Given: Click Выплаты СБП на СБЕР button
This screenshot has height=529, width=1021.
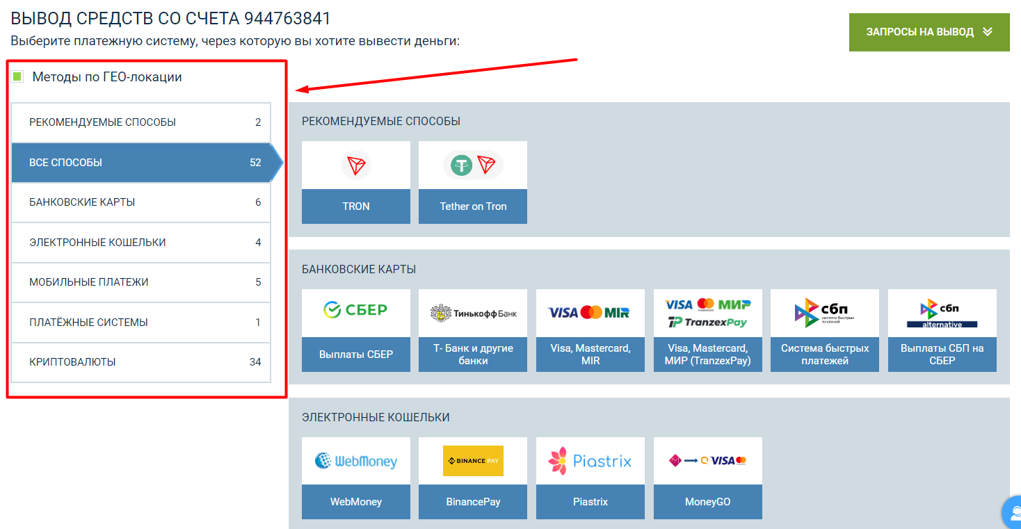Looking at the screenshot, I should 942,355.
